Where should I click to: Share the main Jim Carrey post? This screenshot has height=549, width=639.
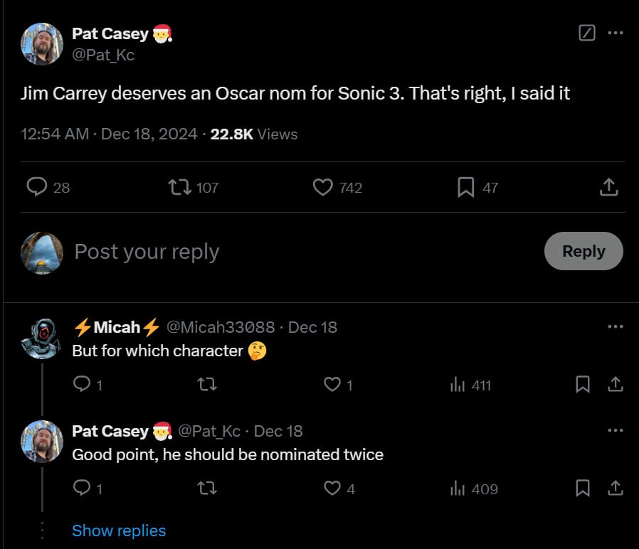tap(608, 187)
